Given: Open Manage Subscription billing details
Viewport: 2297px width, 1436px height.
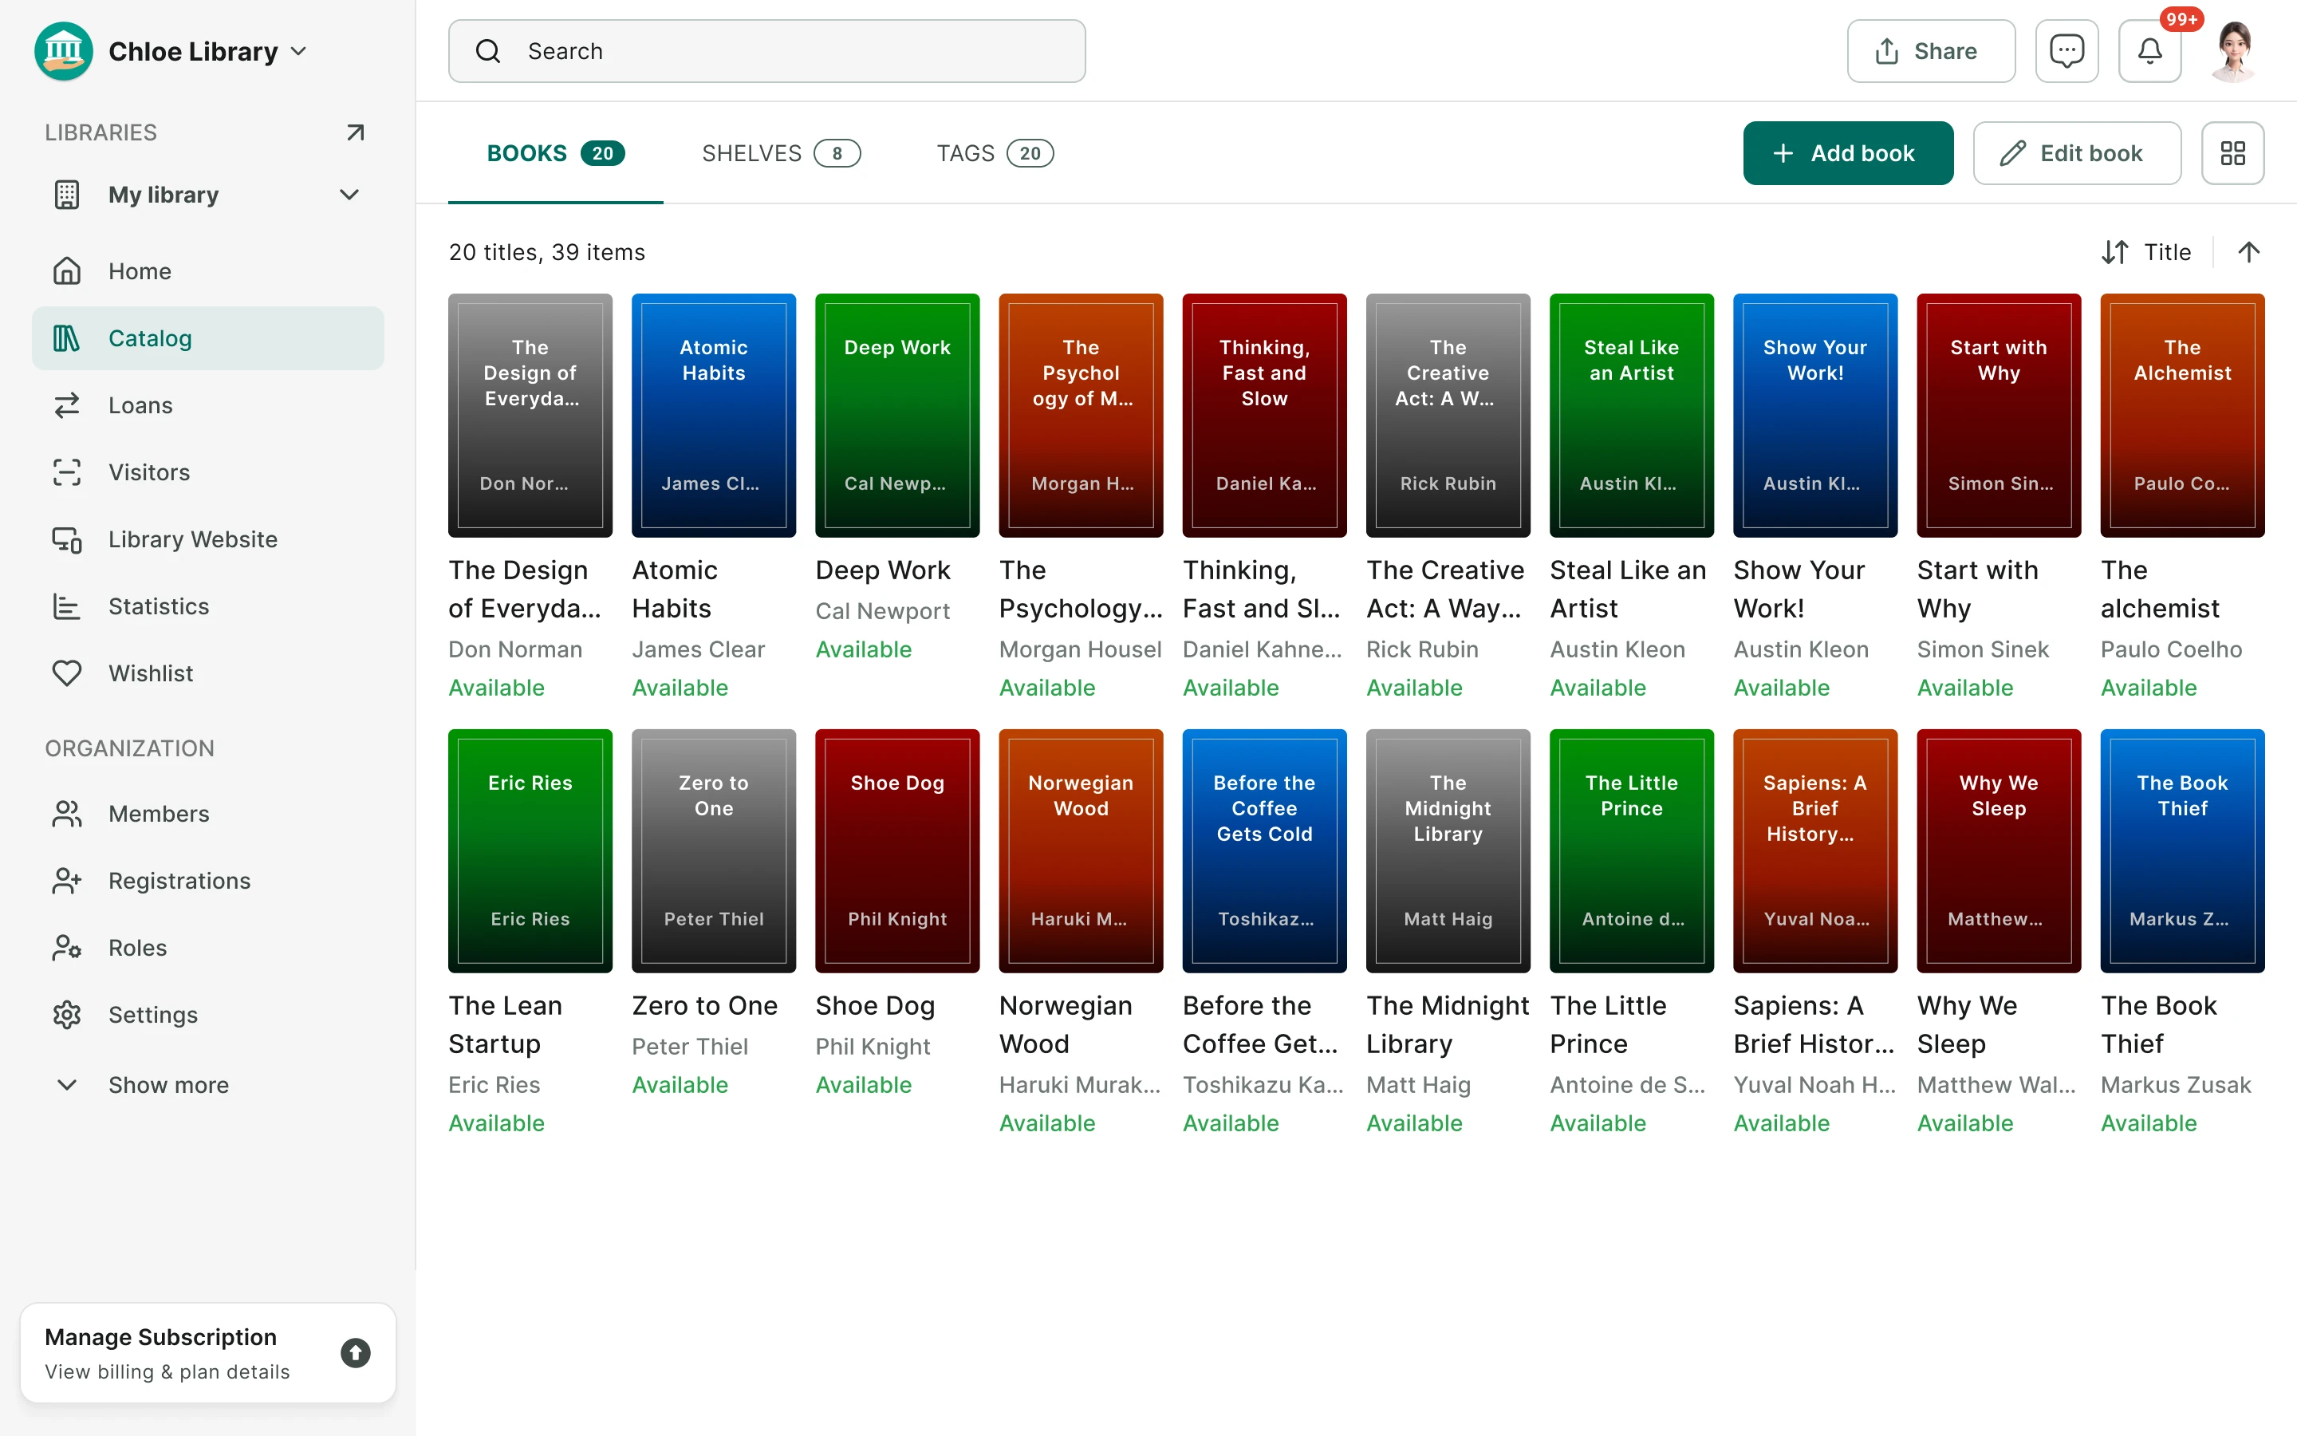Looking at the screenshot, I should [208, 1352].
